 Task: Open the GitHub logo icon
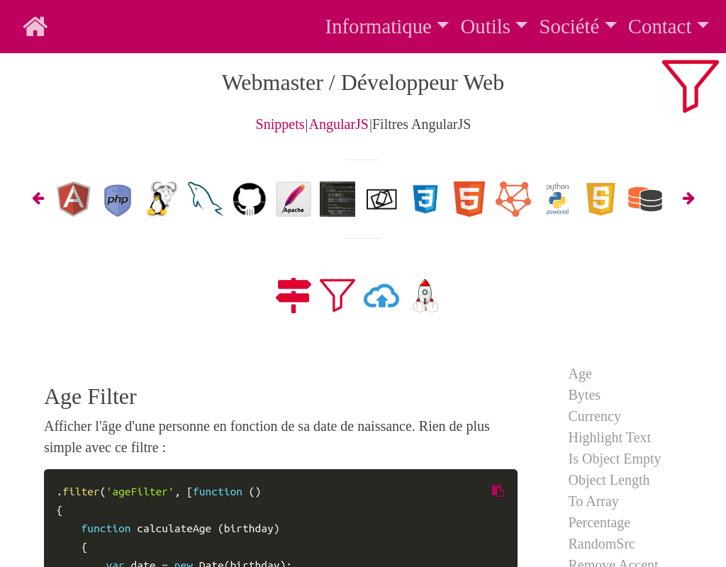point(250,198)
